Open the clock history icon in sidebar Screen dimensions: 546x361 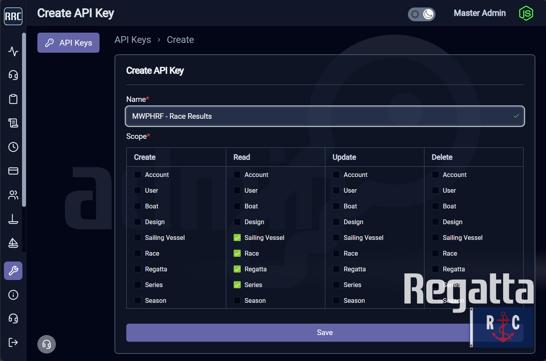pyautogui.click(x=13, y=147)
